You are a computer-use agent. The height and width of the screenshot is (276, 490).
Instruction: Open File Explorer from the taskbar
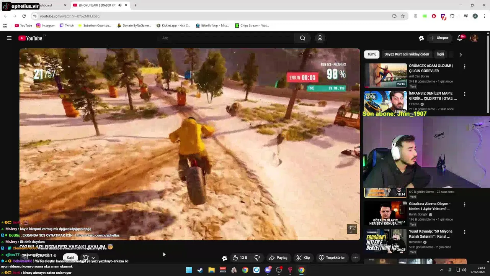click(x=211, y=270)
